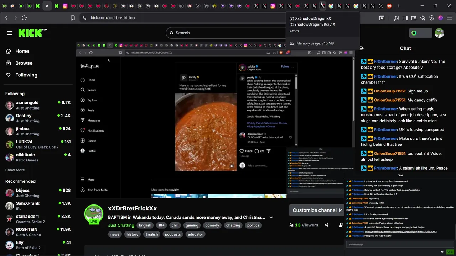Open ROSHTEIN Slots & Casino channel

(x=38, y=232)
